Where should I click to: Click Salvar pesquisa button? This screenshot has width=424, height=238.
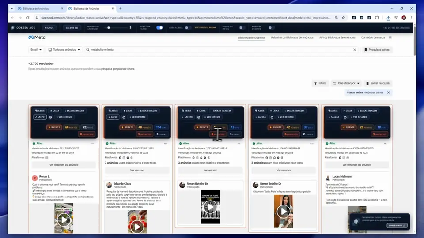pos(378,83)
